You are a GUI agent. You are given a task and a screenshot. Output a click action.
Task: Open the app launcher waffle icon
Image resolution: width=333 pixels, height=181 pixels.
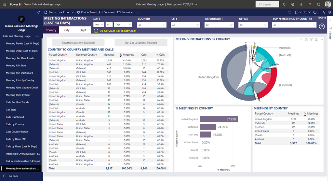pos(4,4)
